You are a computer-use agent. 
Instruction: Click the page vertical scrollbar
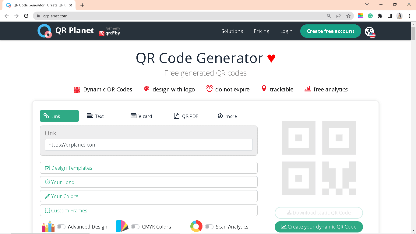[x=413, y=34]
